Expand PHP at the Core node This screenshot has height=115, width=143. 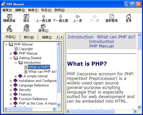pos(11,104)
